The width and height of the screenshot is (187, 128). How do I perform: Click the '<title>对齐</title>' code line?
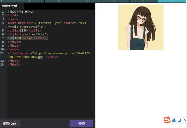click(x=24, y=30)
